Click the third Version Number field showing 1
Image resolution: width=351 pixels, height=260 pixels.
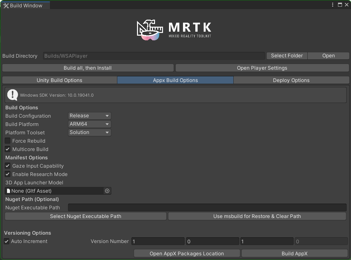tap(267, 241)
